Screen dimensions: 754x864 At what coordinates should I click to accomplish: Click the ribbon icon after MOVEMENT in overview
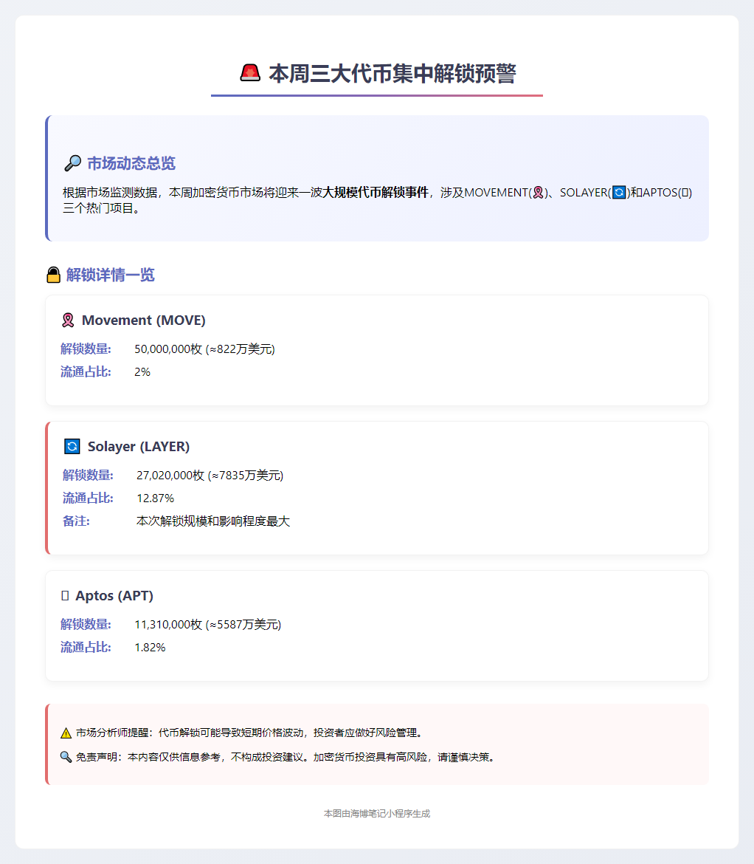click(539, 192)
